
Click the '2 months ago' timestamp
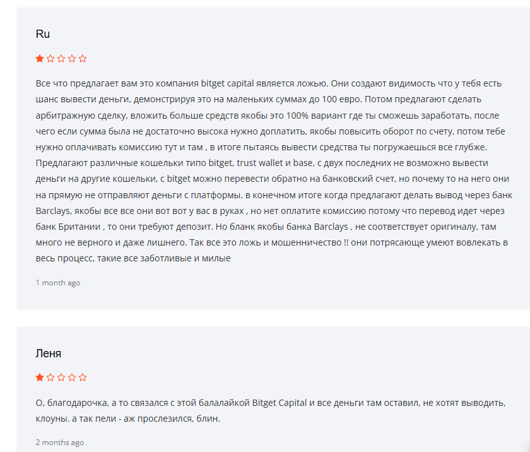tap(59, 442)
